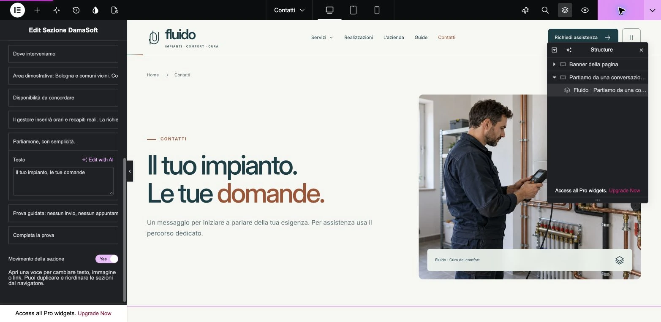This screenshot has height=322, width=661.
Task: Open the Contatti page selector dropdown
Action: click(289, 10)
